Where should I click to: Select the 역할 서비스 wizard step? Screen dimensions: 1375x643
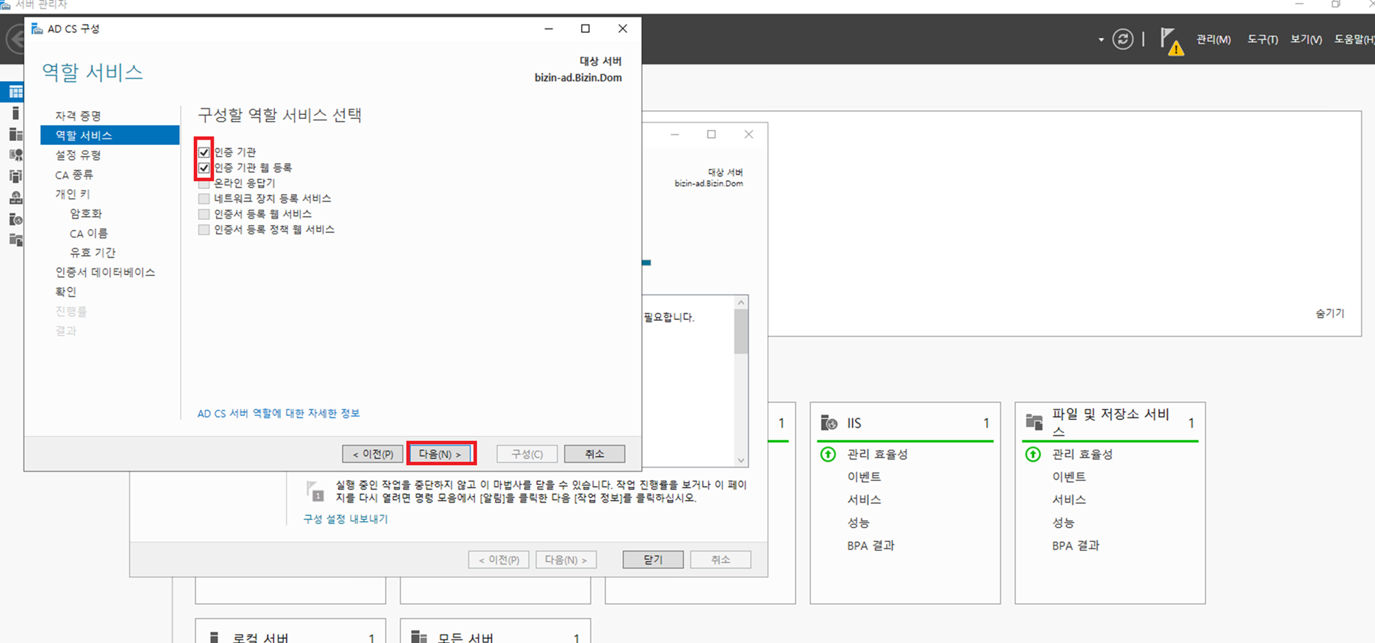(110, 135)
